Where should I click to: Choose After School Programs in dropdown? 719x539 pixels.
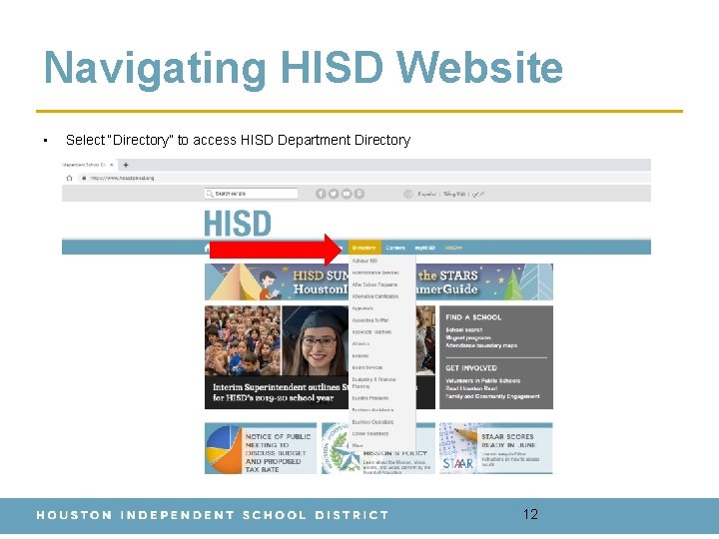pos(374,284)
